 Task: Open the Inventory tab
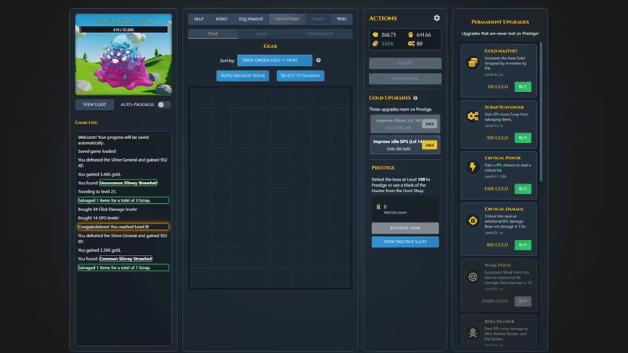tap(287, 19)
